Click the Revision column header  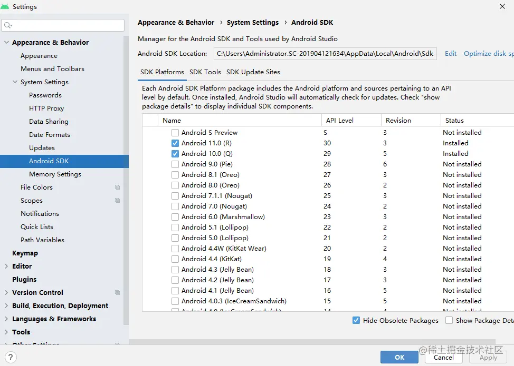(411, 121)
